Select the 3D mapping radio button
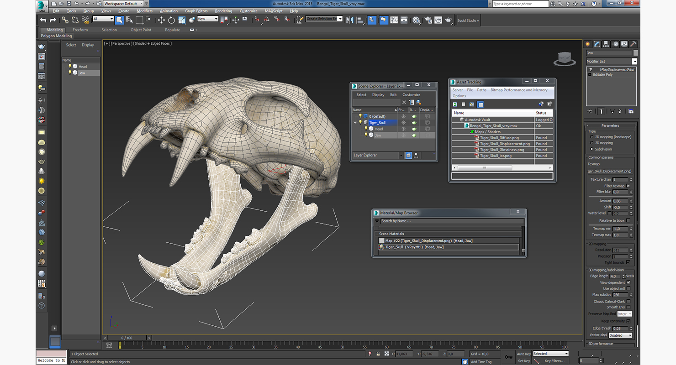The height and width of the screenshot is (365, 676). (x=592, y=143)
